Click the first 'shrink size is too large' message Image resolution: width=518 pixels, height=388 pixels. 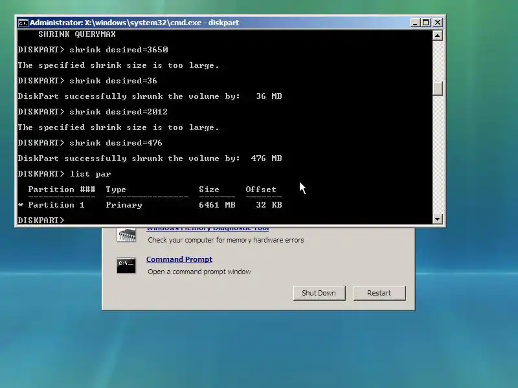[x=118, y=65]
